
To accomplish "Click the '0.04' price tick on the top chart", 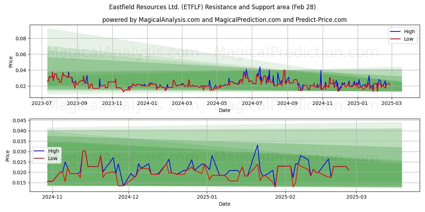I will [22, 70].
